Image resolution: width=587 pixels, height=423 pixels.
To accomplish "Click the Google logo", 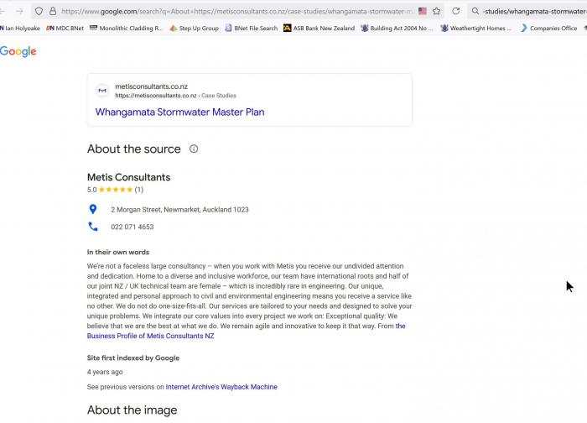I will 18,51.
